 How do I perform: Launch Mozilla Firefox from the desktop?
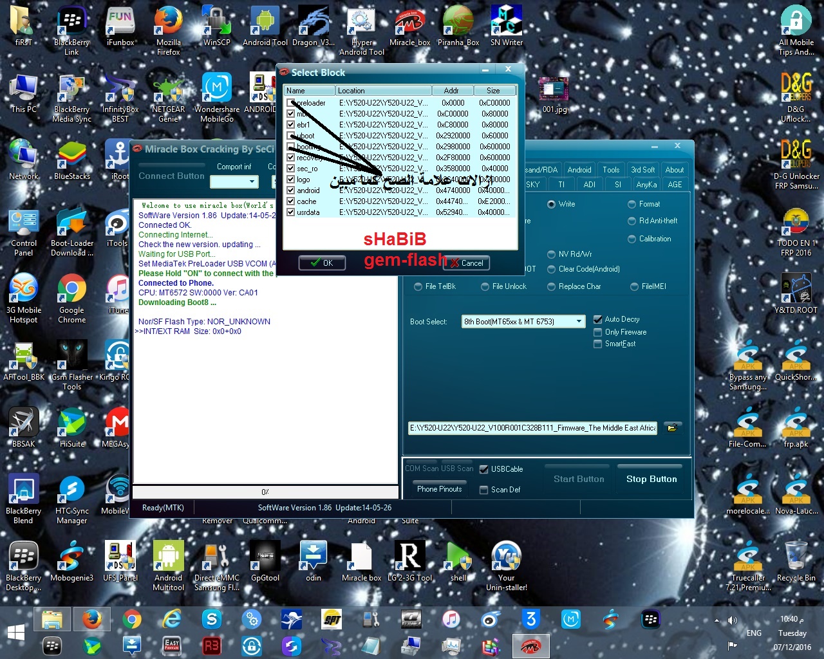tap(169, 31)
